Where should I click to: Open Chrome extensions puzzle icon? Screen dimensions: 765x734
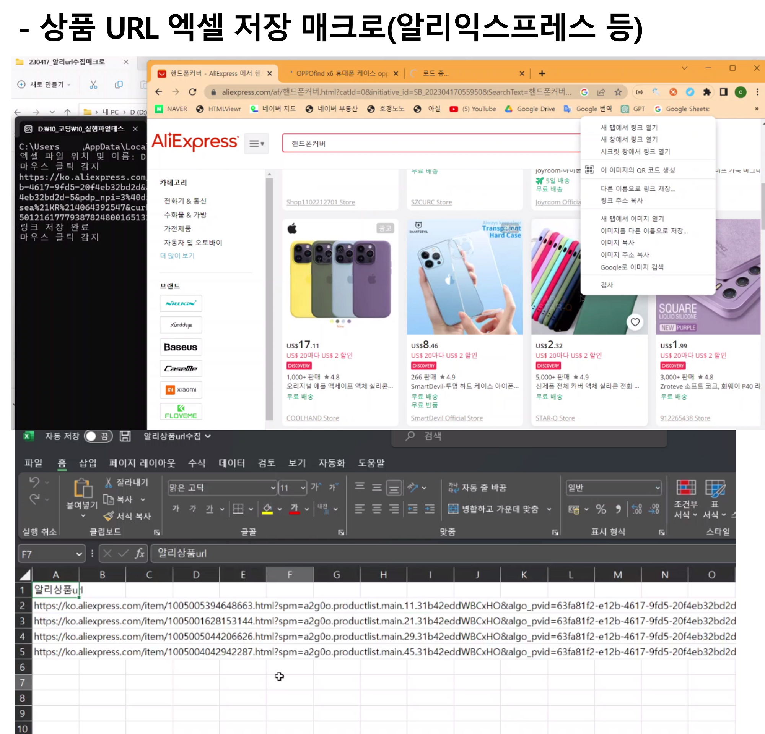pyautogui.click(x=707, y=92)
